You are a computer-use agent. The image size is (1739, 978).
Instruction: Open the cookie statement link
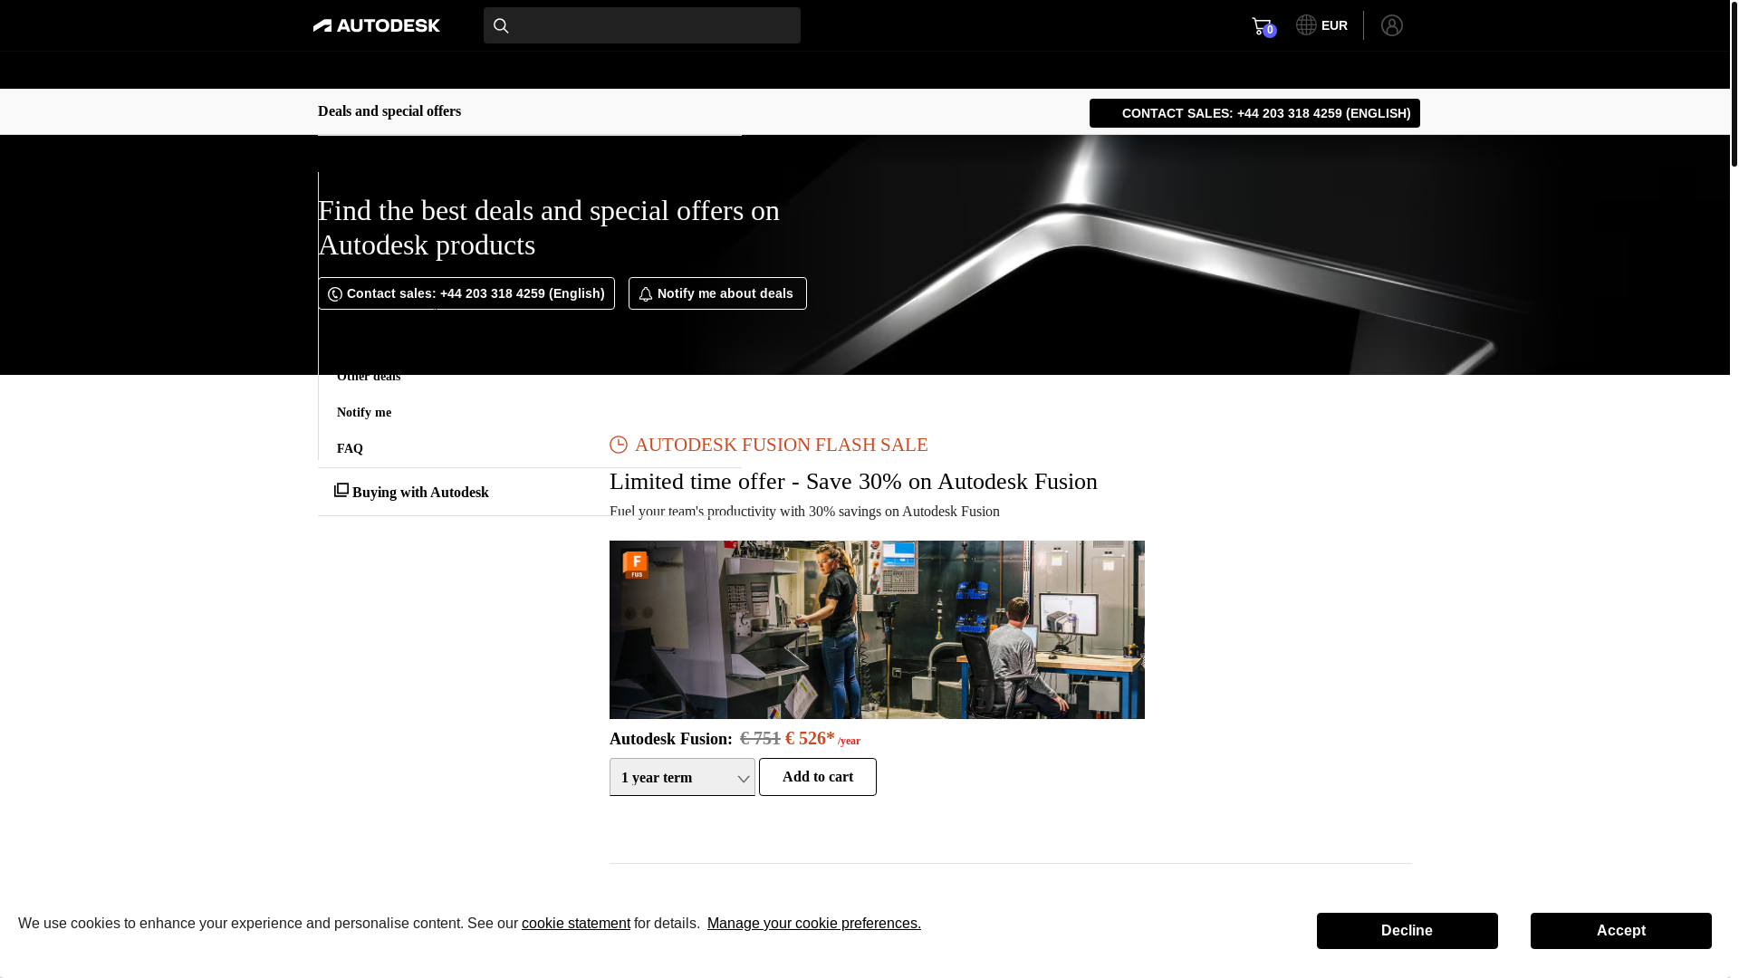[576, 924]
